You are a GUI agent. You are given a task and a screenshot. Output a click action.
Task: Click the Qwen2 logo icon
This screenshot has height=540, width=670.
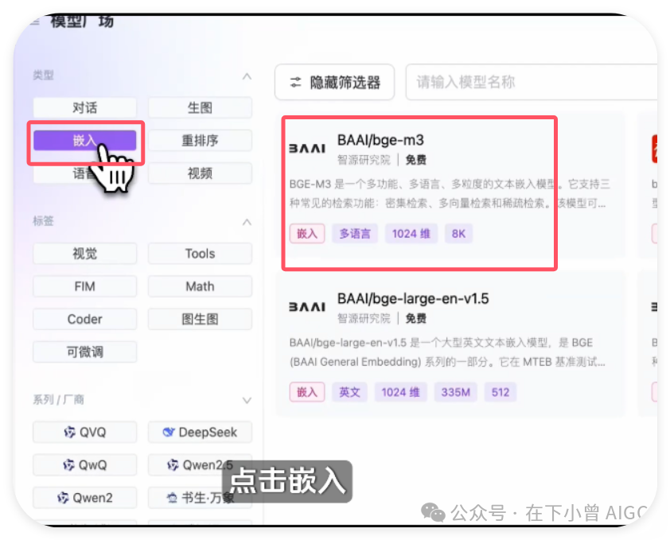63,498
